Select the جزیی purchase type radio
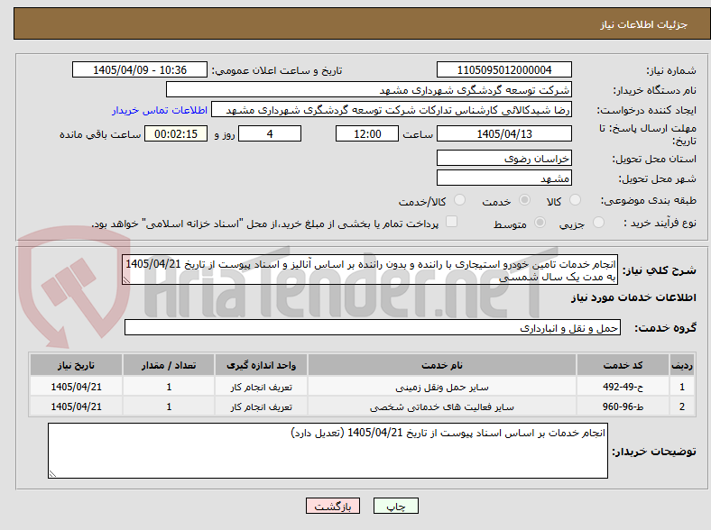Screen dimensions: 711x530 pos(598,222)
